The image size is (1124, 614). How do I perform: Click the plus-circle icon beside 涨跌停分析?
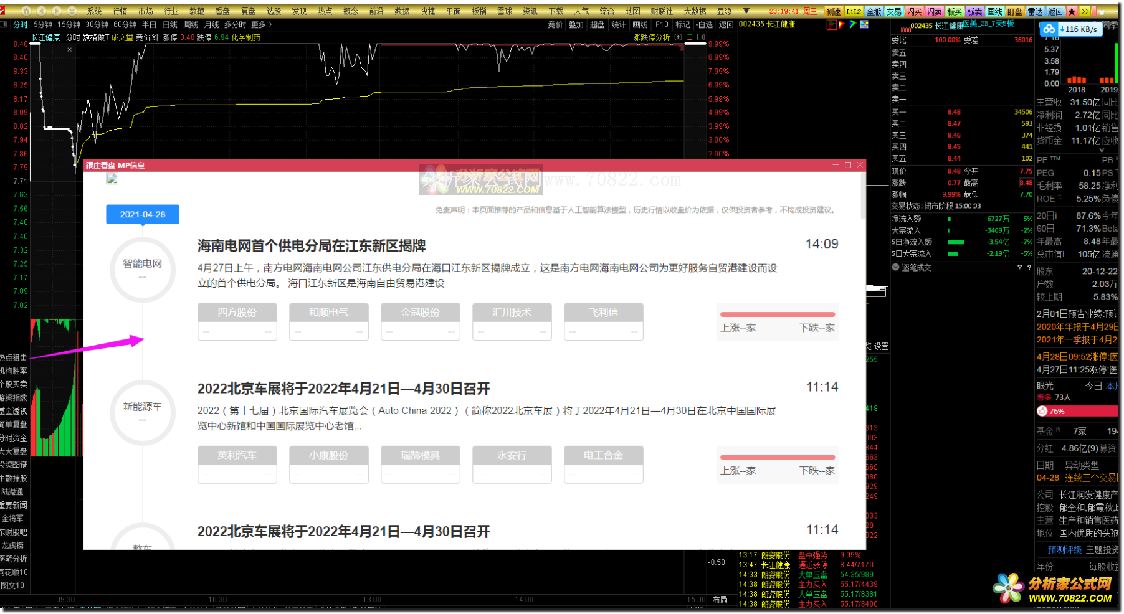679,37
